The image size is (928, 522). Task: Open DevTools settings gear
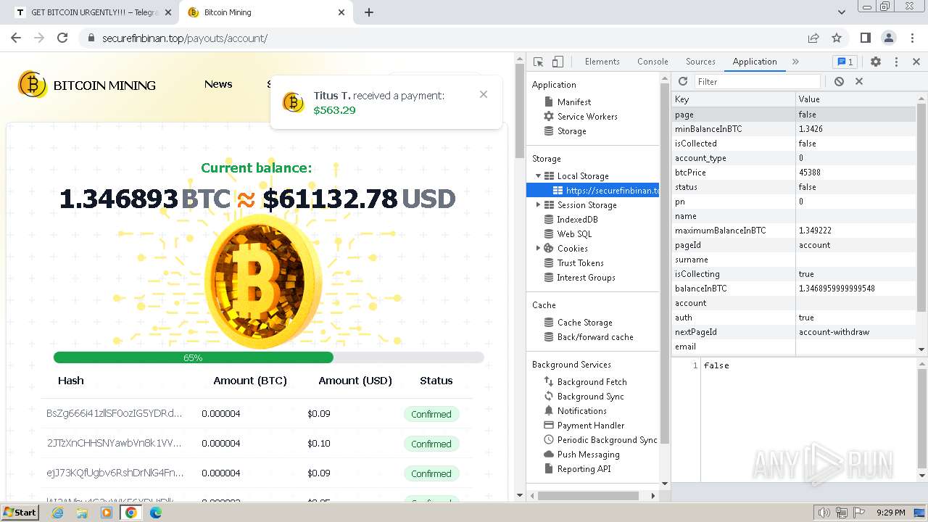[876, 62]
